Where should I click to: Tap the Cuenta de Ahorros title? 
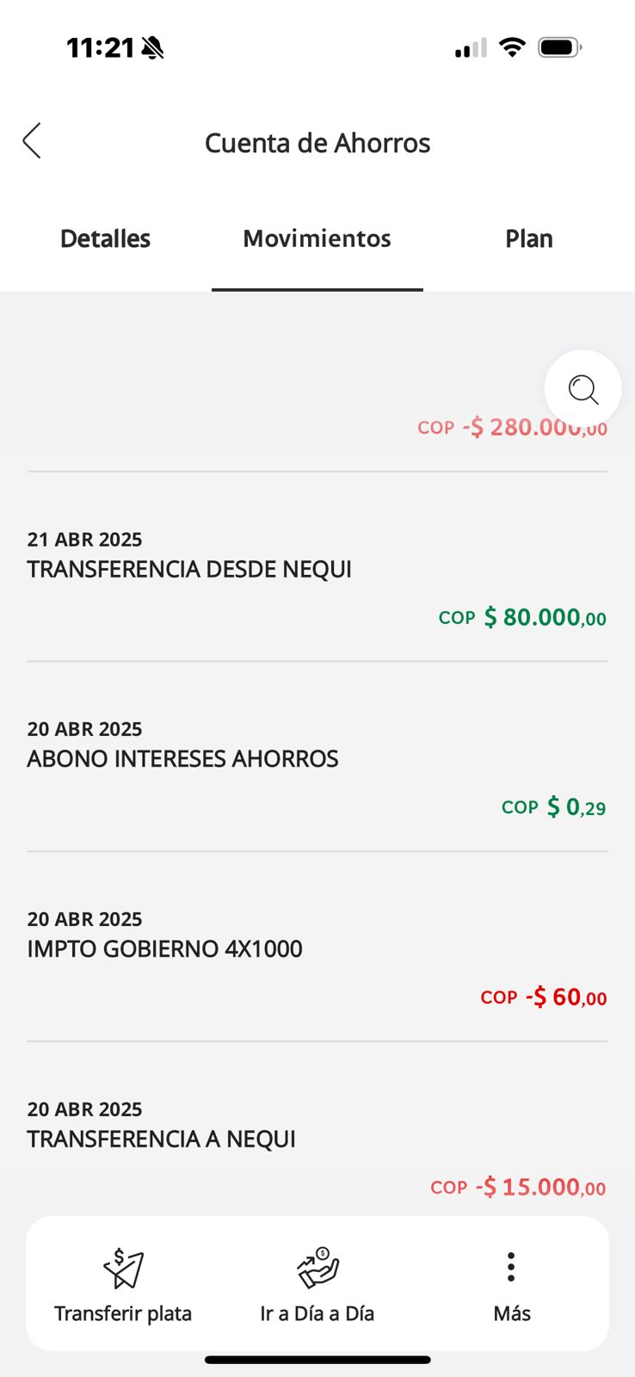(317, 143)
